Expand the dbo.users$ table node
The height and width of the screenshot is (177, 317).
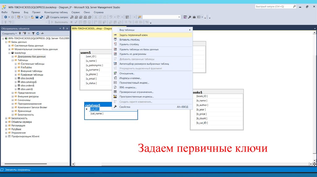(15, 89)
